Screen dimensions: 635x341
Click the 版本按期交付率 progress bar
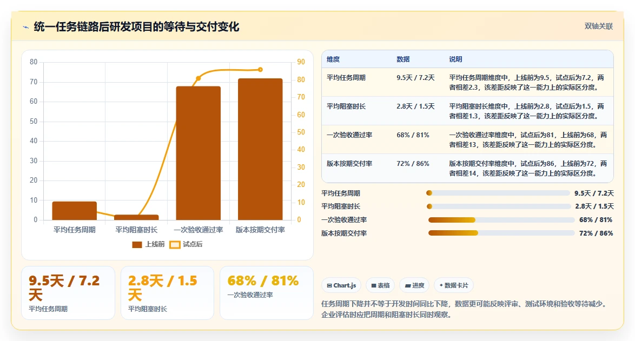coord(501,233)
